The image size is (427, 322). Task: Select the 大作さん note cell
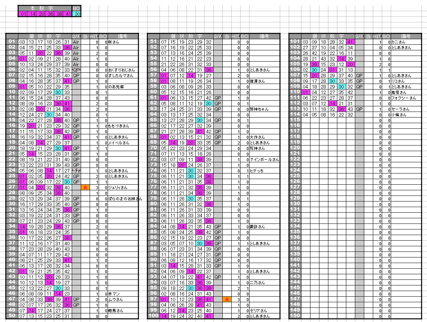(264, 137)
